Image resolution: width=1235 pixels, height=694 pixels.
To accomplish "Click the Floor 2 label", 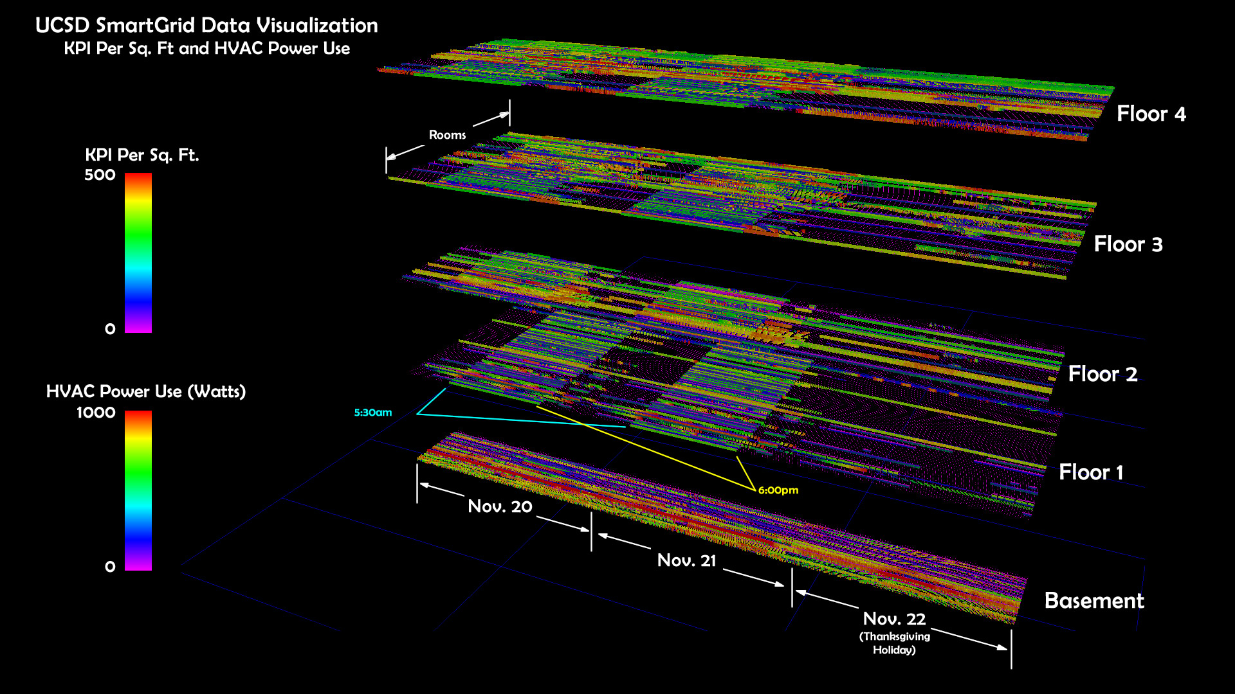I will [1102, 374].
